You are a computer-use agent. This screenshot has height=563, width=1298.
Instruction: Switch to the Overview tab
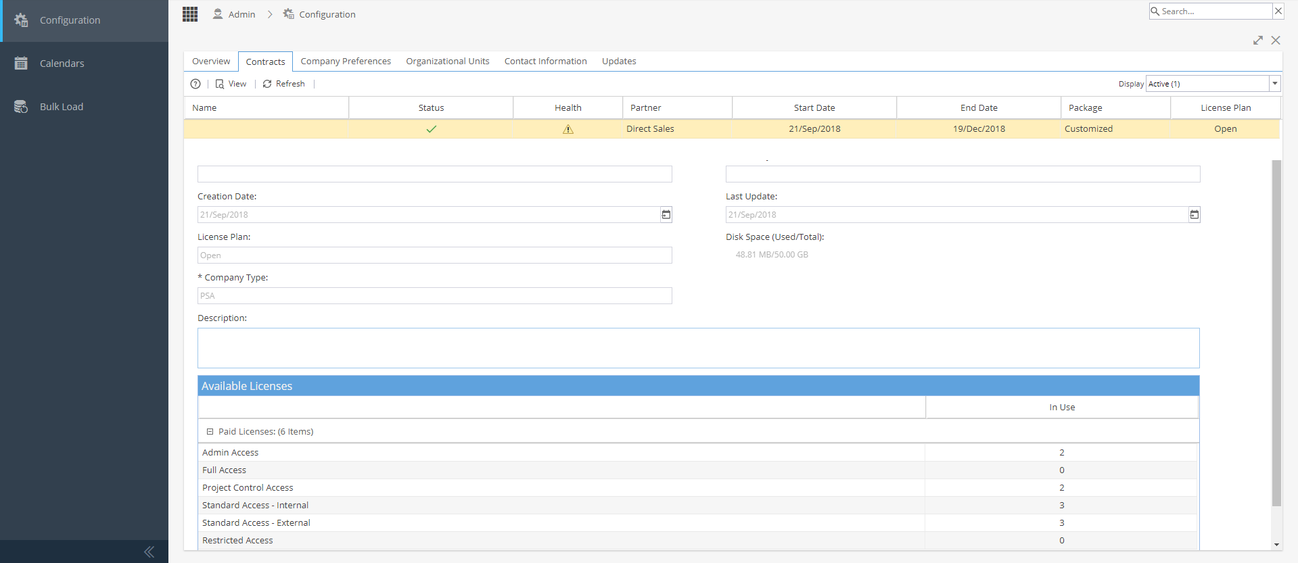click(211, 62)
